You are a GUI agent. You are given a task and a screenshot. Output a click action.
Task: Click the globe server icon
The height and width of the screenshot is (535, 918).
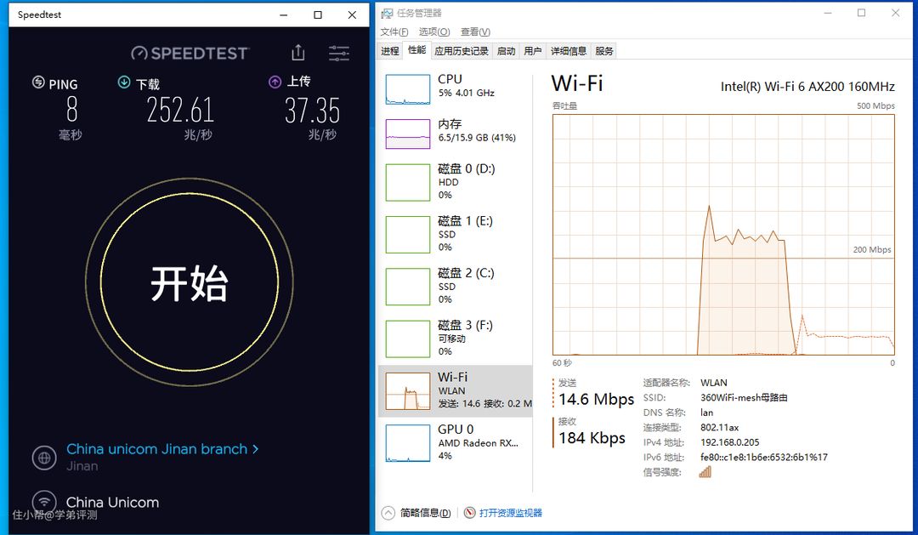44,457
